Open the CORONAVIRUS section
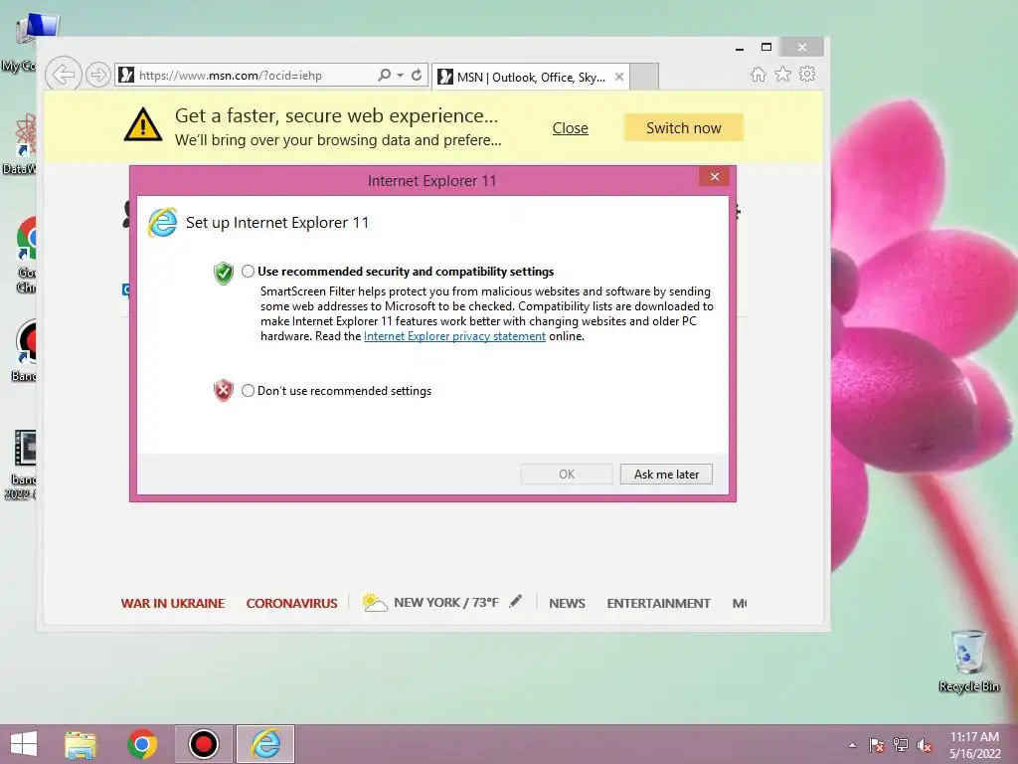Viewport: 1018px width, 764px height. pos(291,604)
